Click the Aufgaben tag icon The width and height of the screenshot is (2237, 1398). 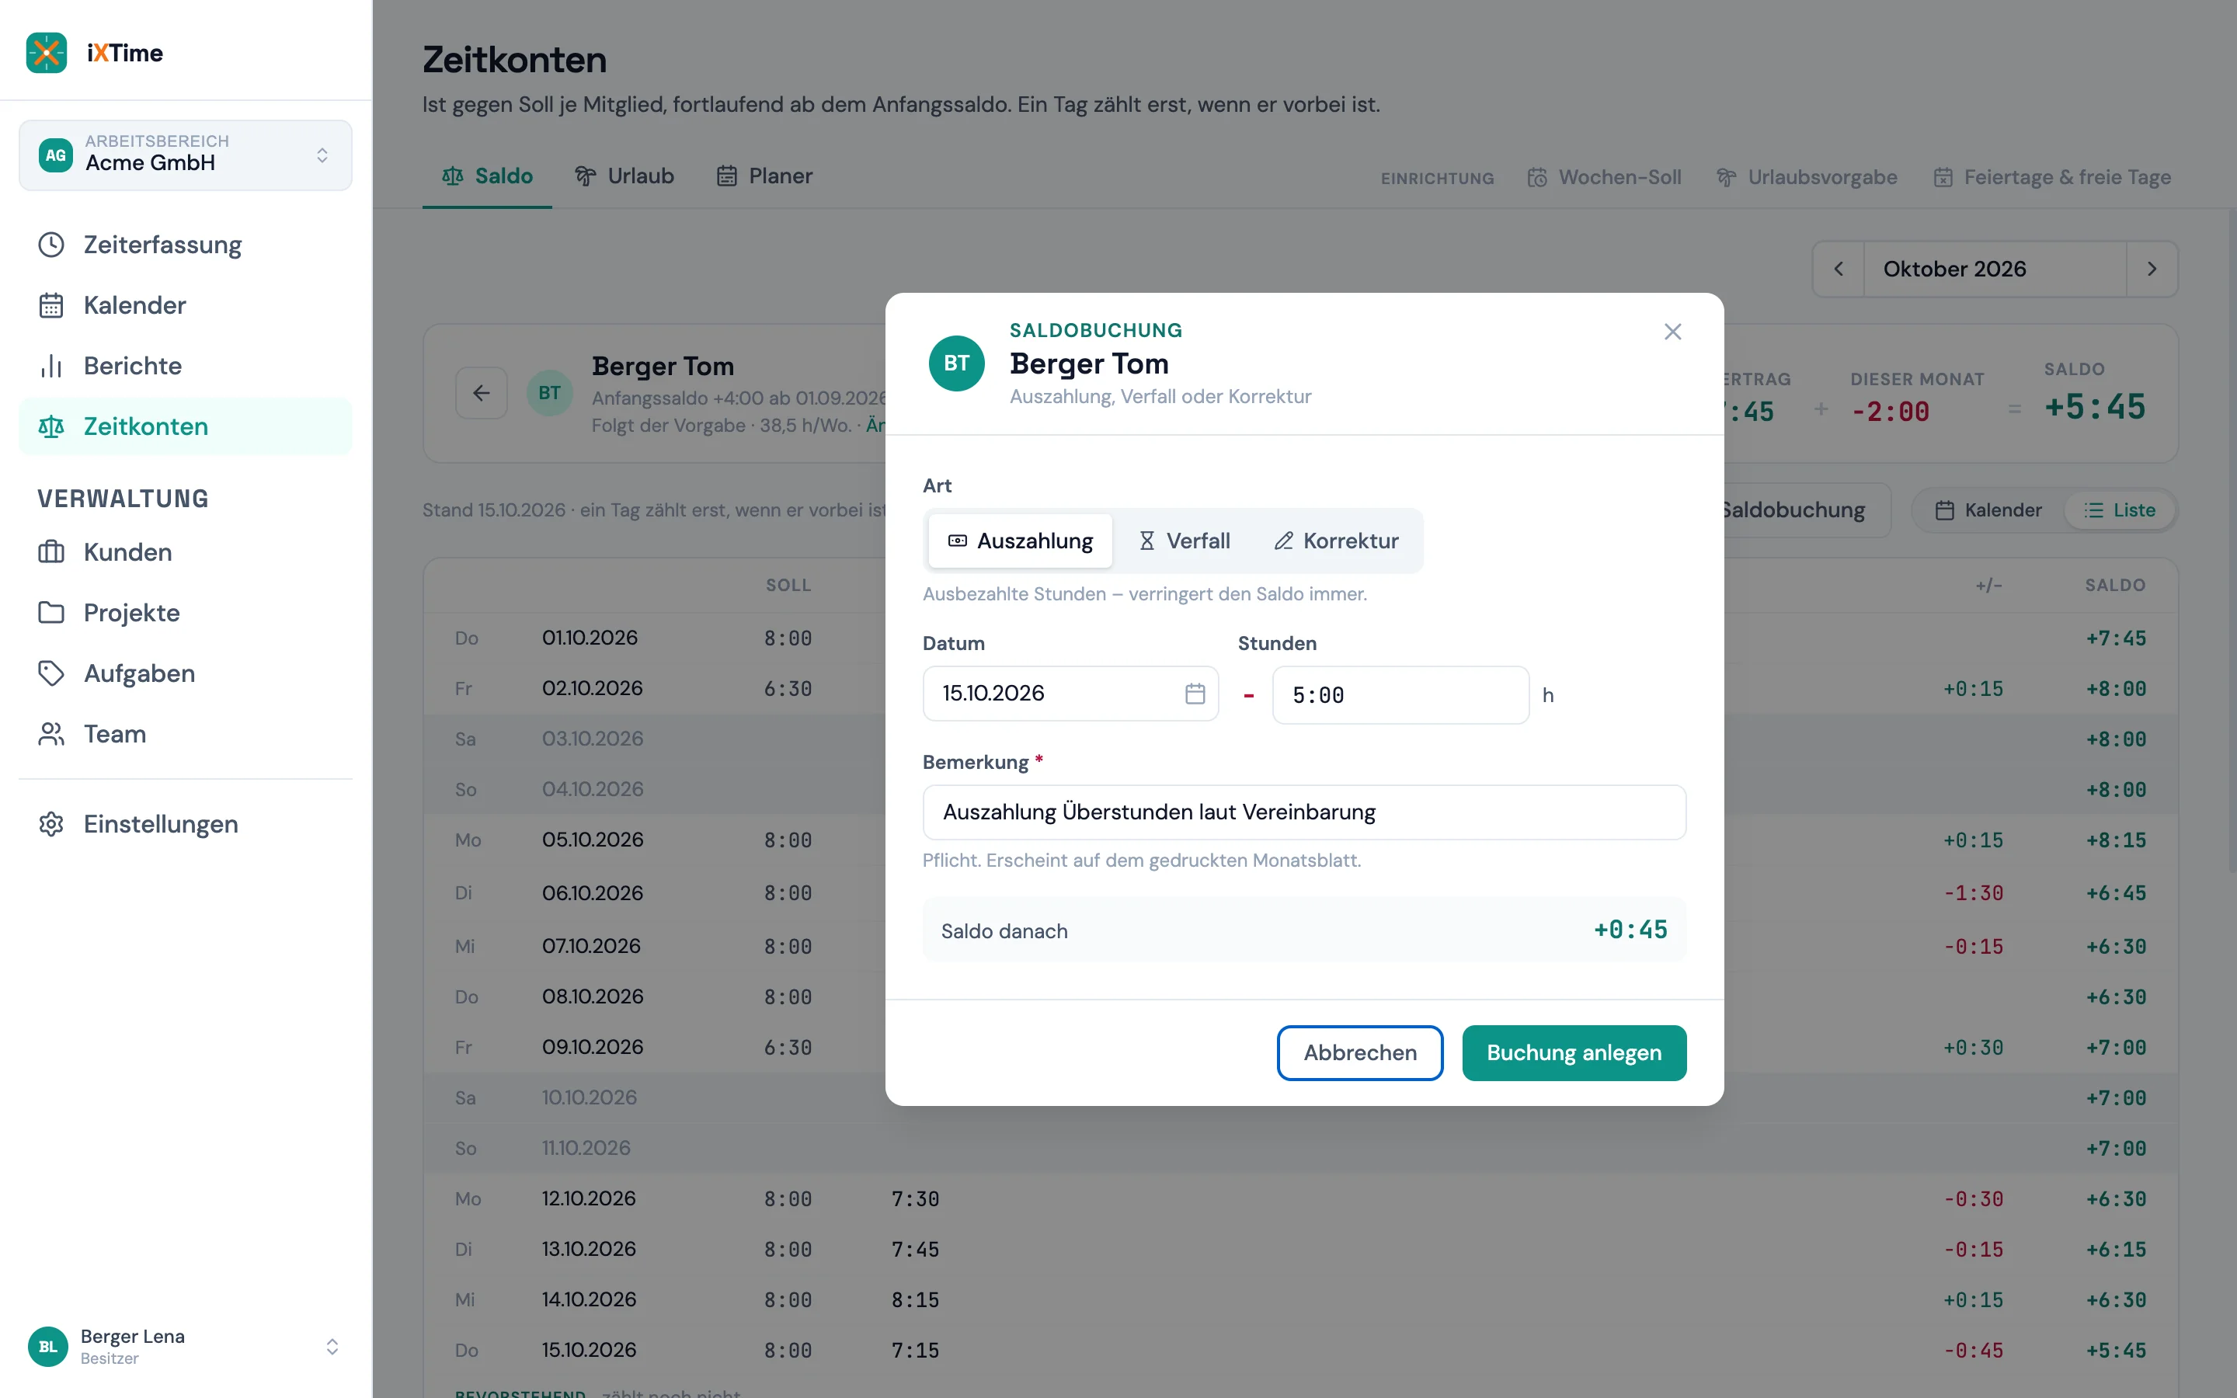[x=50, y=673]
